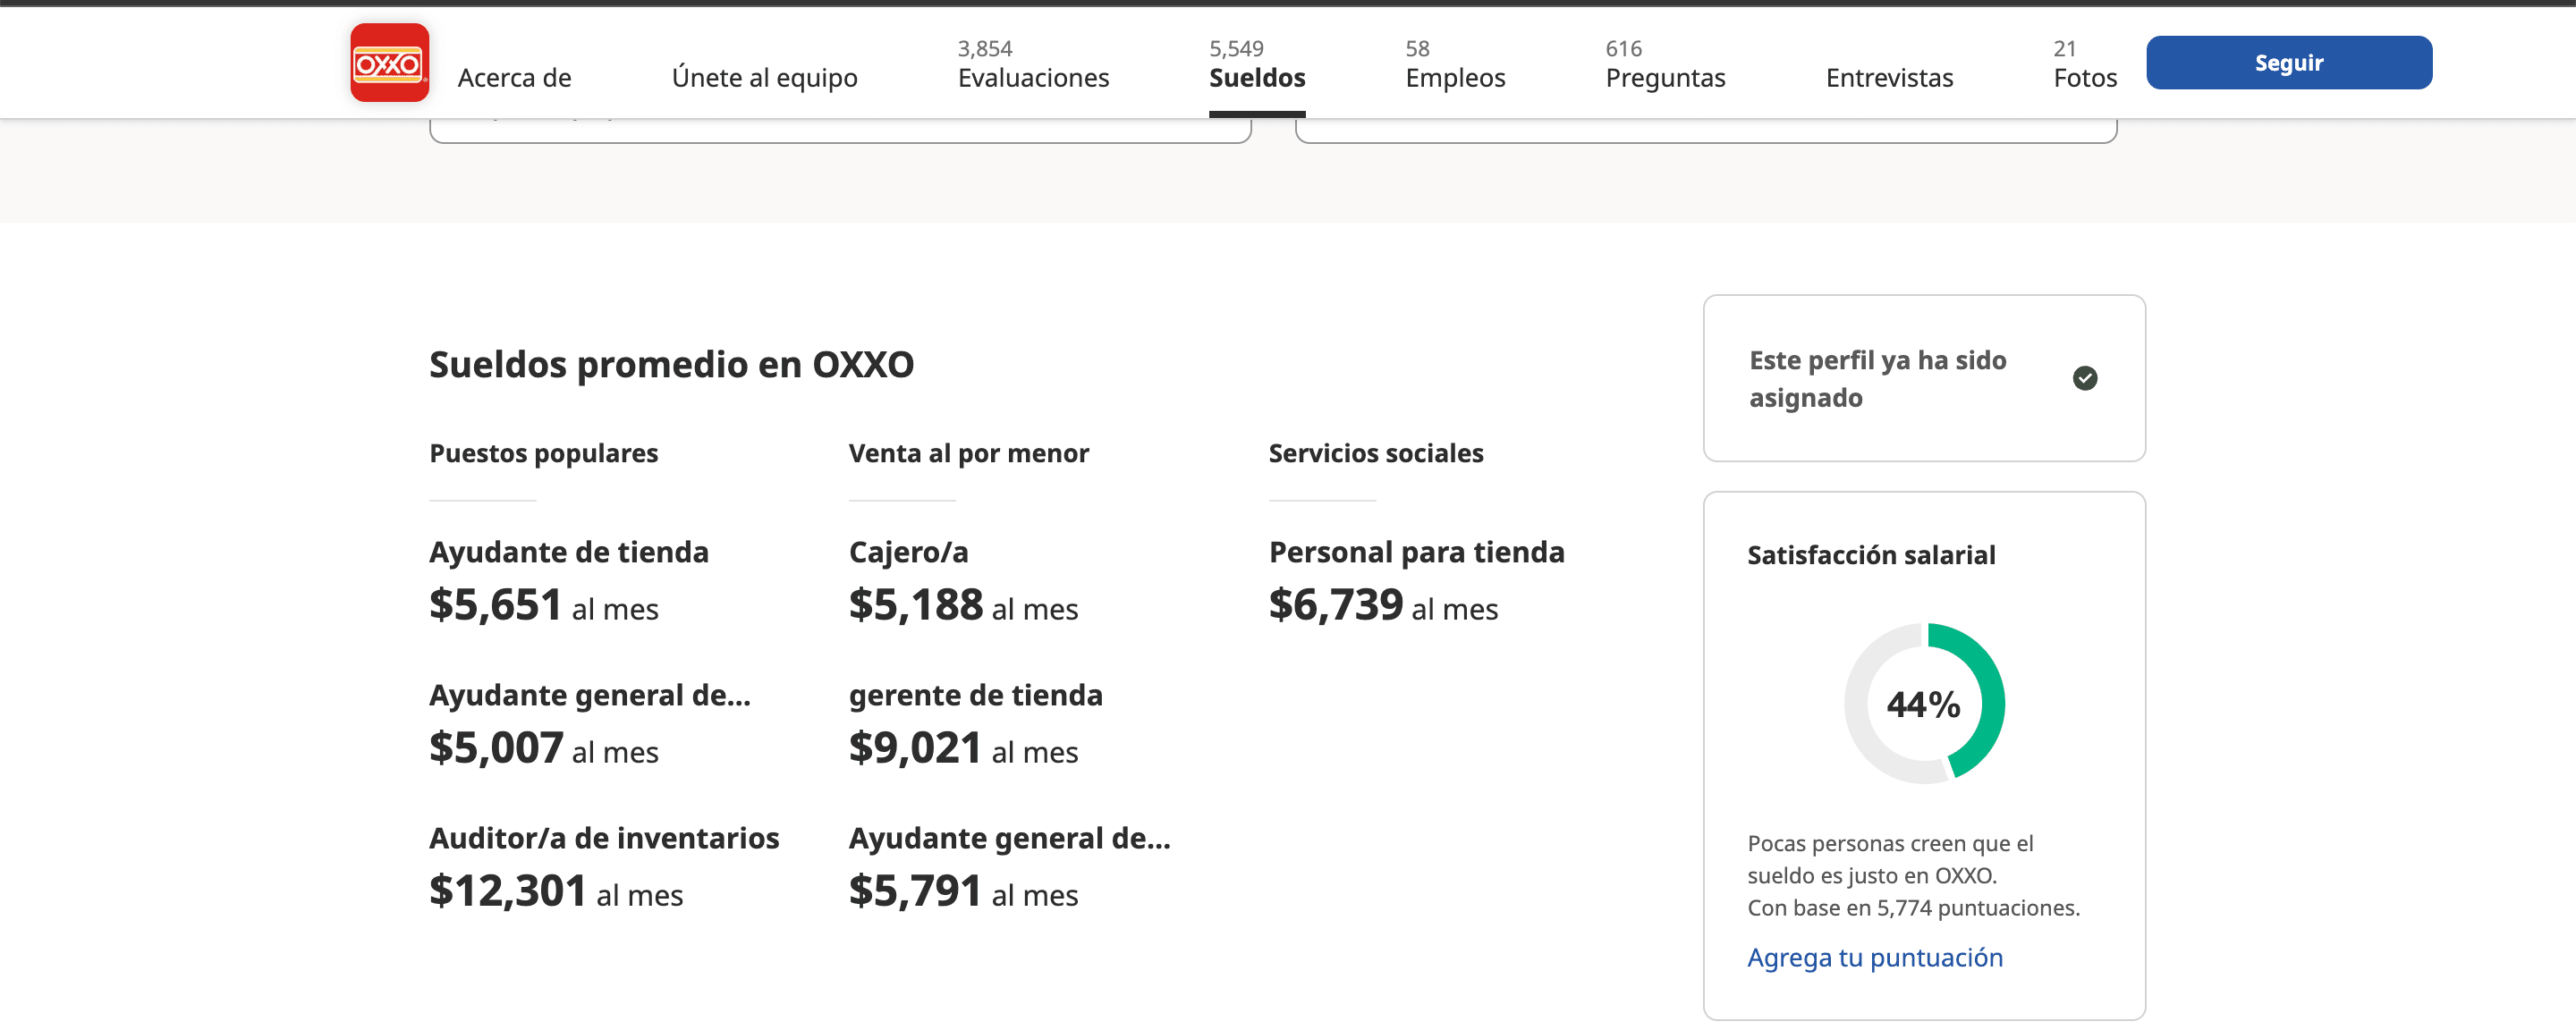Open the Fotos tab

coord(2085,64)
